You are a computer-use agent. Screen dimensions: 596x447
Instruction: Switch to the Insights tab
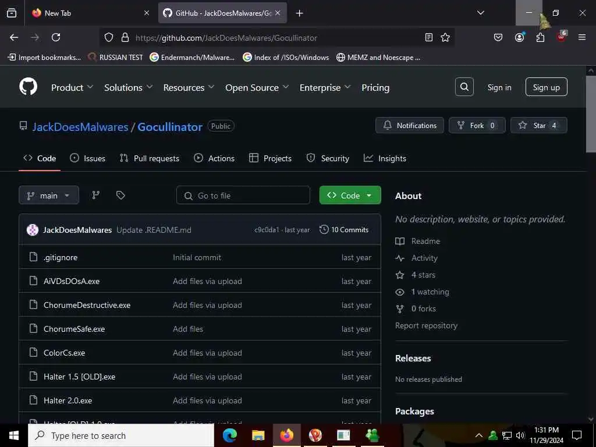(385, 158)
